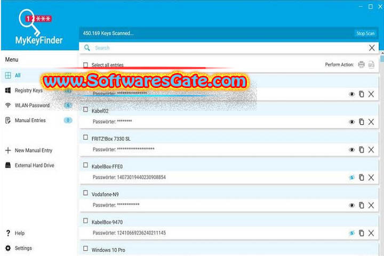Viewport: 384px width, 256px height.
Task: Click the 450.169 Keys Scanned status
Action: 108,33
